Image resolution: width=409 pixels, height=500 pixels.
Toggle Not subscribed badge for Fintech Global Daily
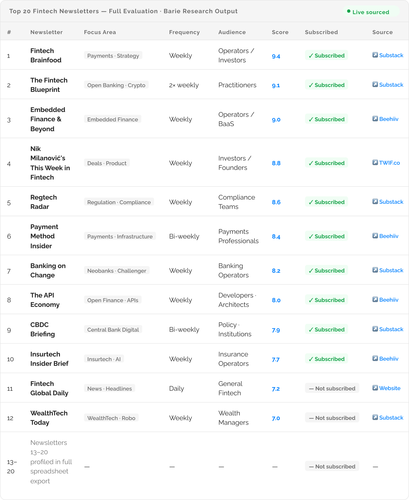332,388
